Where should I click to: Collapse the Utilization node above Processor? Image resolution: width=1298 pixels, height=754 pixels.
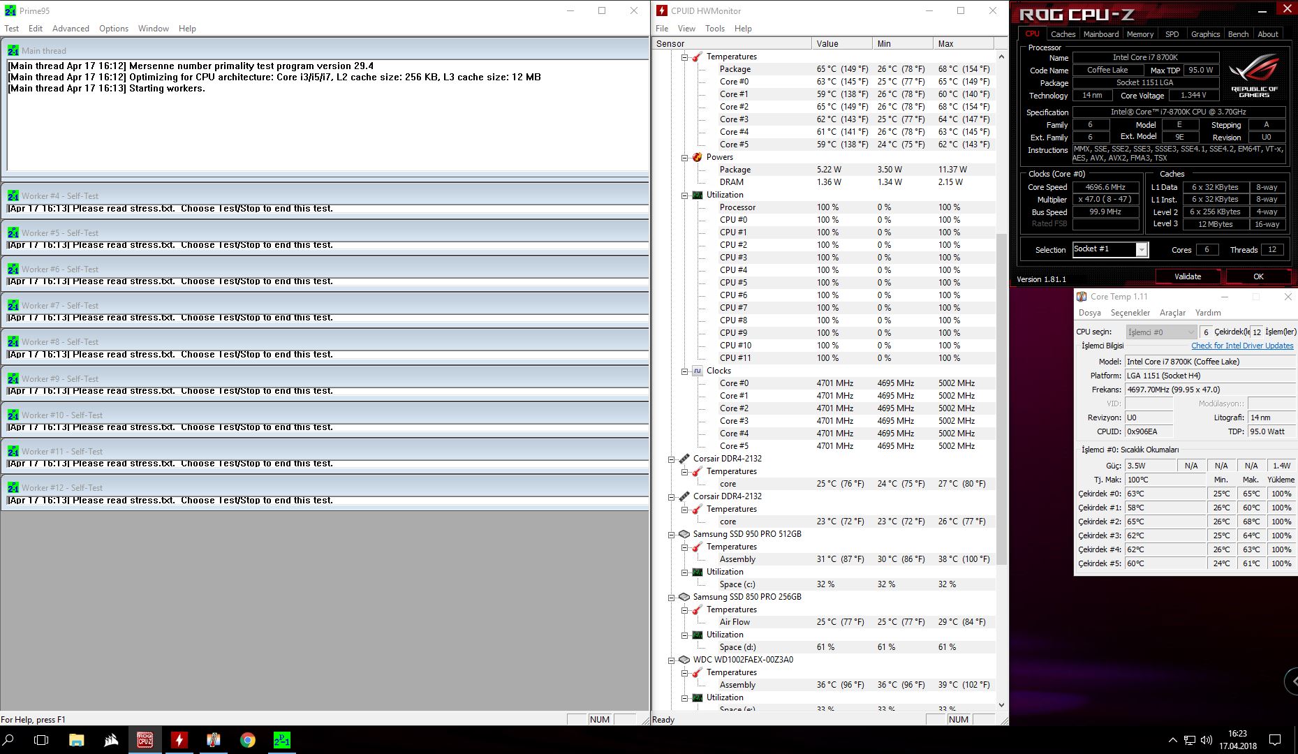point(685,195)
